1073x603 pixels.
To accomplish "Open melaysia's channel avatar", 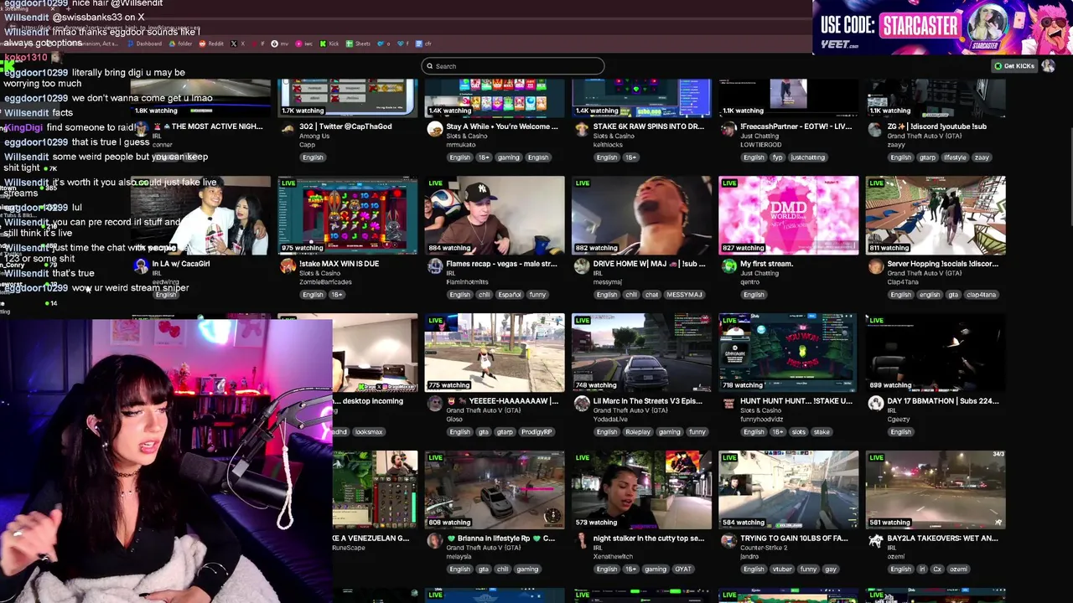I will pos(434,540).
